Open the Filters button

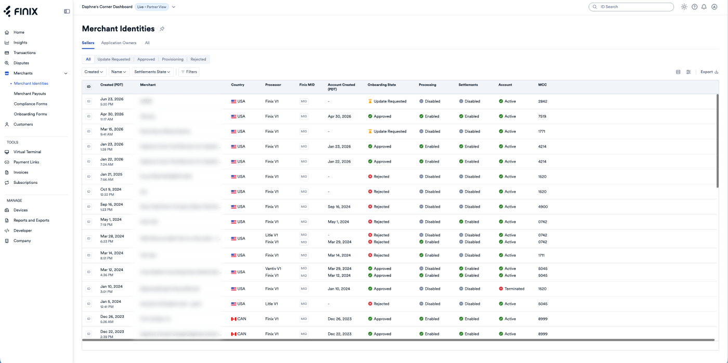[x=189, y=72]
